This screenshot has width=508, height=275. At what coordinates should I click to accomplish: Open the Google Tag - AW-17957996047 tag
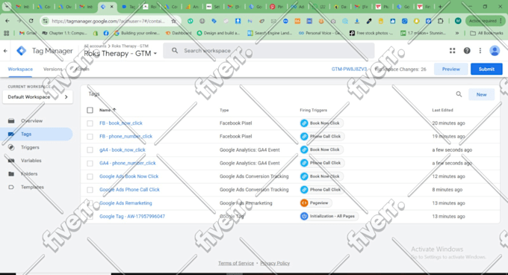point(132,217)
